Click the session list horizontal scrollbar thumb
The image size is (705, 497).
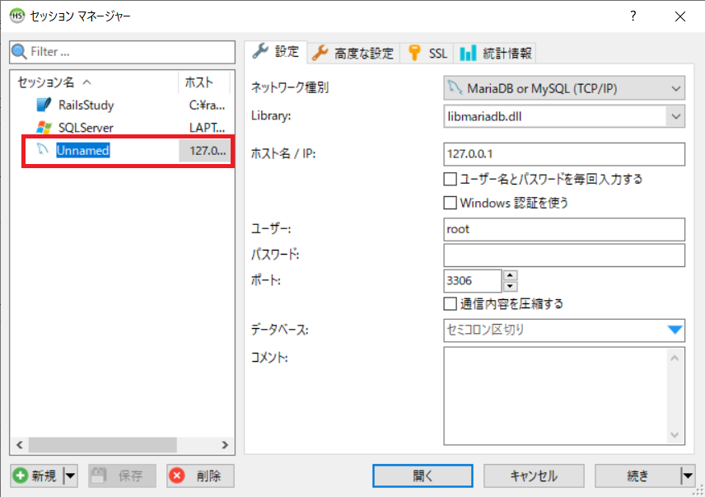(x=102, y=445)
